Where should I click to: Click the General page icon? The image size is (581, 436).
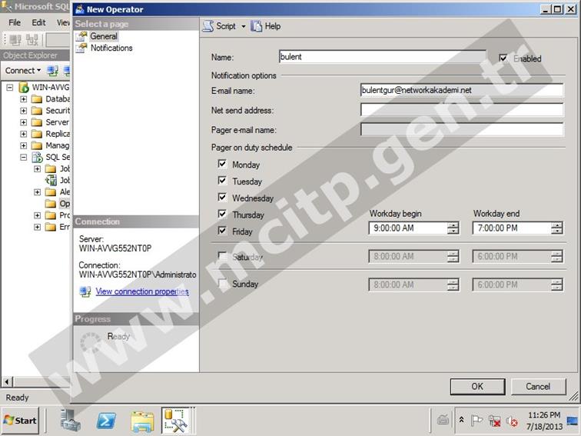pos(81,36)
